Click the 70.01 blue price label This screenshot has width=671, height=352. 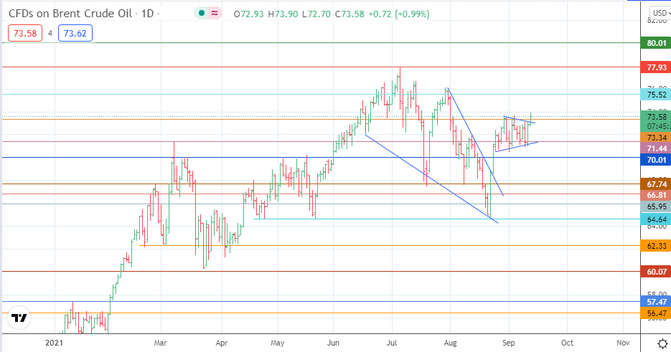click(656, 160)
